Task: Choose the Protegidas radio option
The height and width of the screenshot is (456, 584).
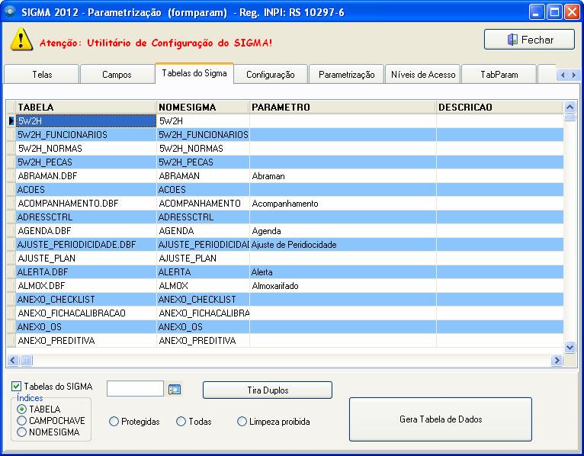Action: coord(114,422)
